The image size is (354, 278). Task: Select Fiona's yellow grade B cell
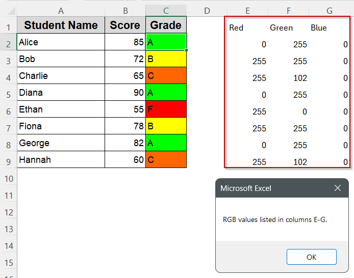tap(166, 126)
